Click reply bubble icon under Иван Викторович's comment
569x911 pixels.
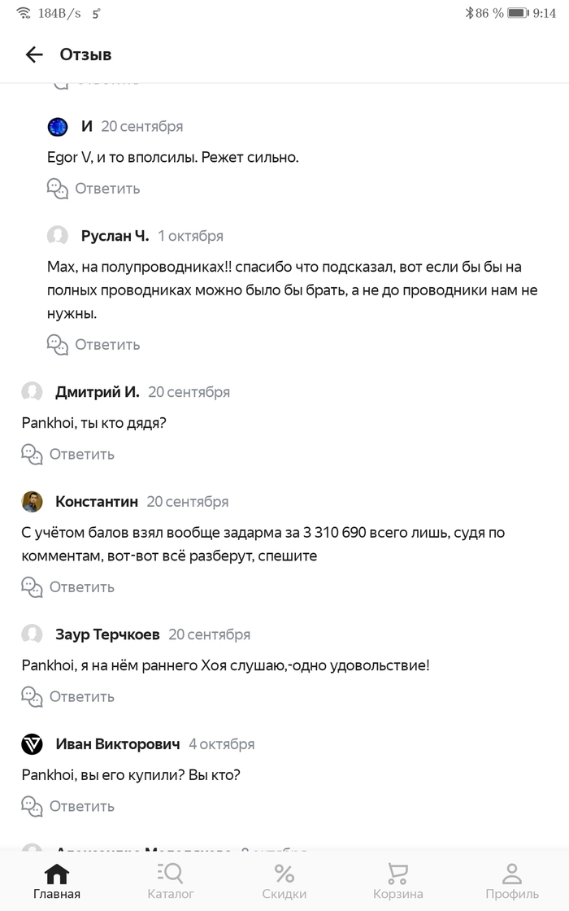[32, 806]
